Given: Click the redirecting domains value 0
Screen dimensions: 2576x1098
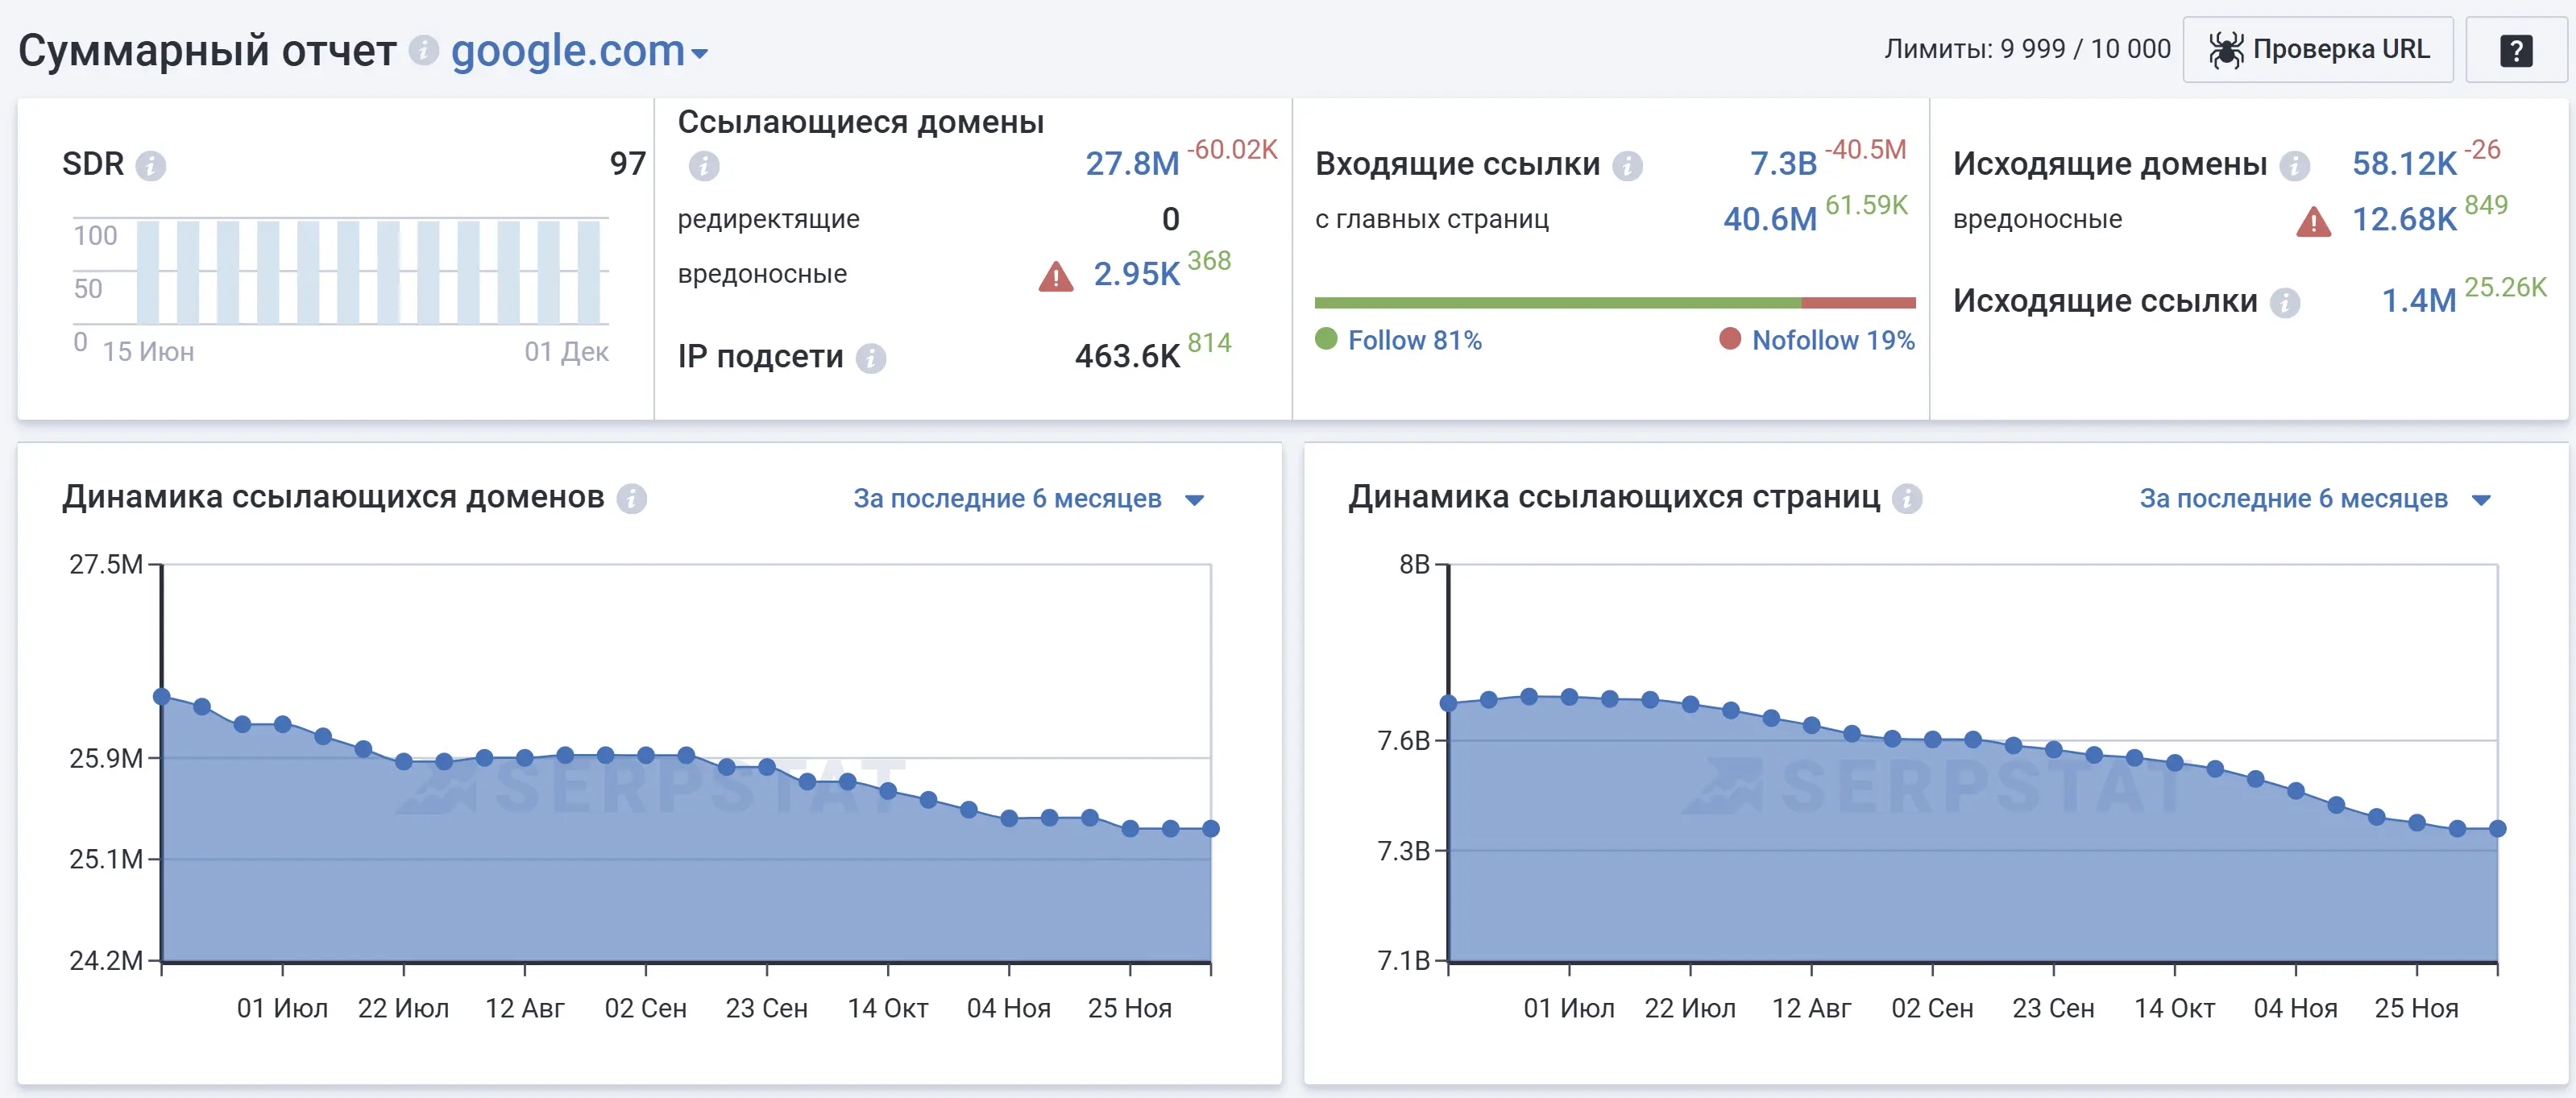Looking at the screenshot, I should 1171,219.
